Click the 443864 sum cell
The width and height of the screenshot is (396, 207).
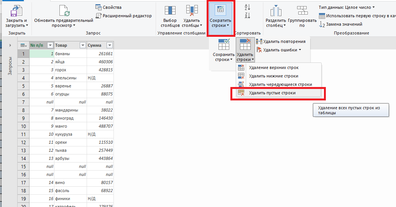point(100,159)
